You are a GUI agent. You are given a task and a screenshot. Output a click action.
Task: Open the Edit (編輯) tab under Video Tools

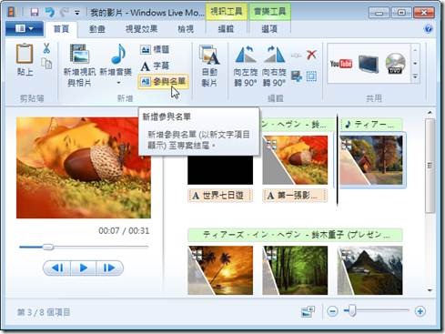[x=226, y=29]
